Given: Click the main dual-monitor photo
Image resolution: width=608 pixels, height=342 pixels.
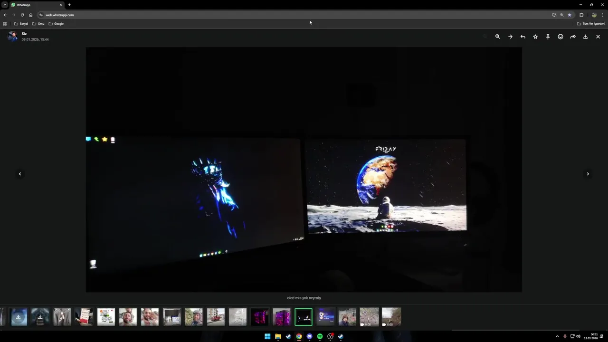Looking at the screenshot, I should [x=304, y=170].
